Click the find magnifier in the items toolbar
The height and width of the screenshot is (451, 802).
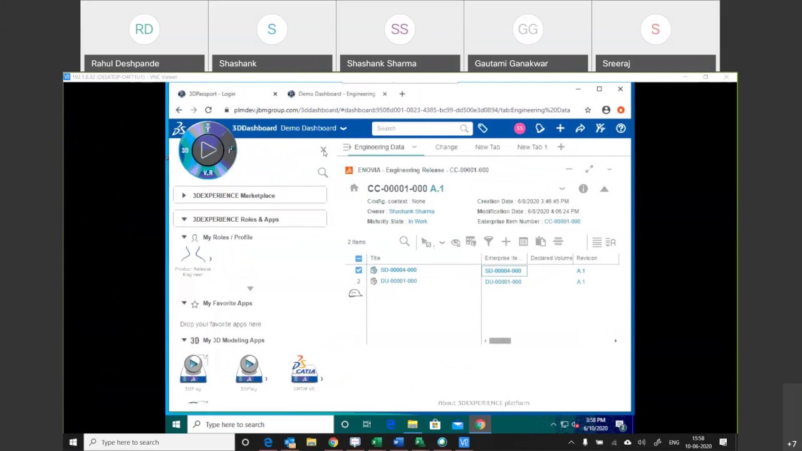pyautogui.click(x=405, y=242)
